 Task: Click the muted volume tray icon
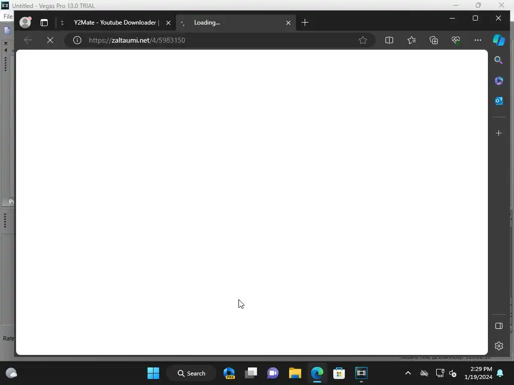point(453,373)
